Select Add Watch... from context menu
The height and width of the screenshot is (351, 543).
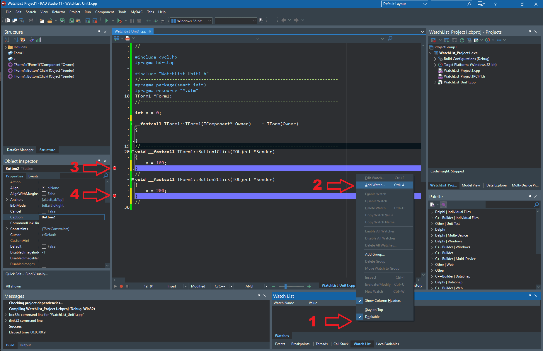click(x=385, y=185)
